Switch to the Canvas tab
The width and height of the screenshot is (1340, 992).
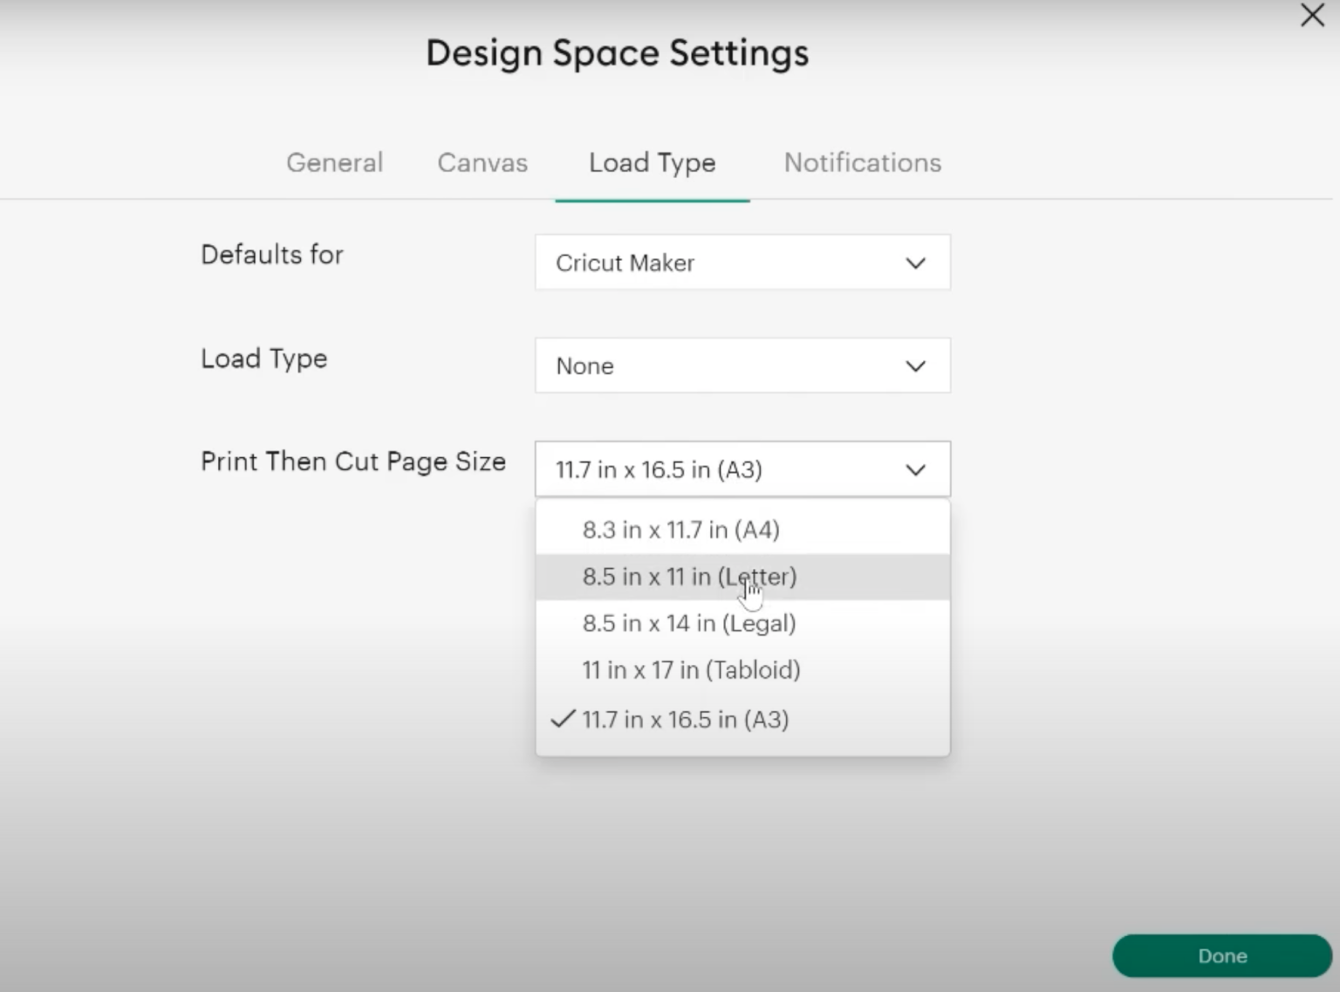[482, 162]
